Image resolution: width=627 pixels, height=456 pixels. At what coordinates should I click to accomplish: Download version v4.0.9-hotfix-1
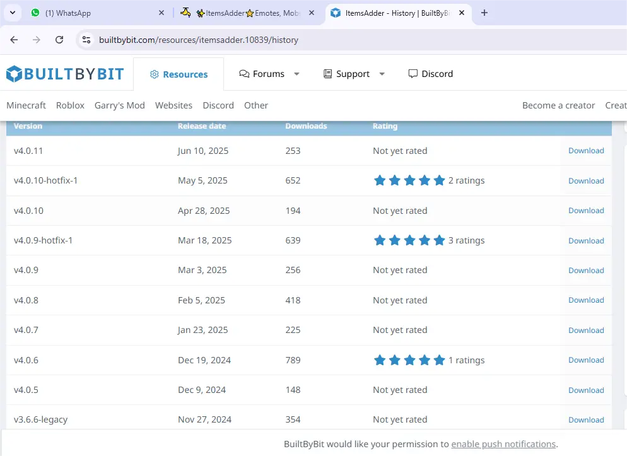click(586, 240)
